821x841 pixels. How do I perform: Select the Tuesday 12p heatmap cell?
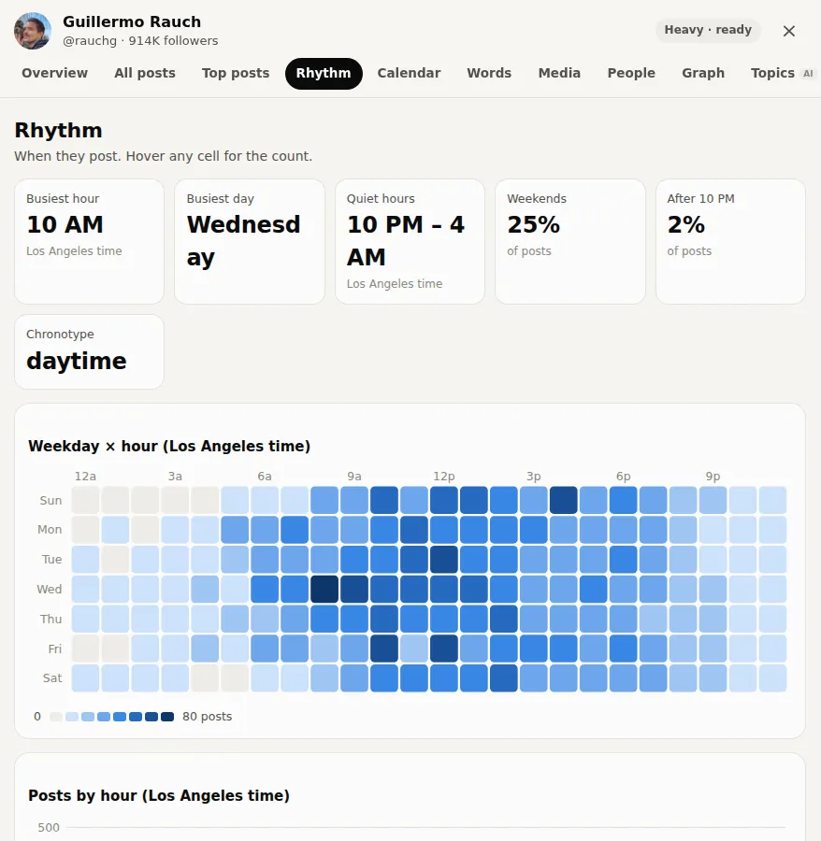pos(444,560)
